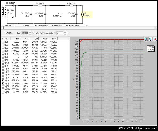Run the Simulate button
158x131 pixels.
(x=9, y=33)
